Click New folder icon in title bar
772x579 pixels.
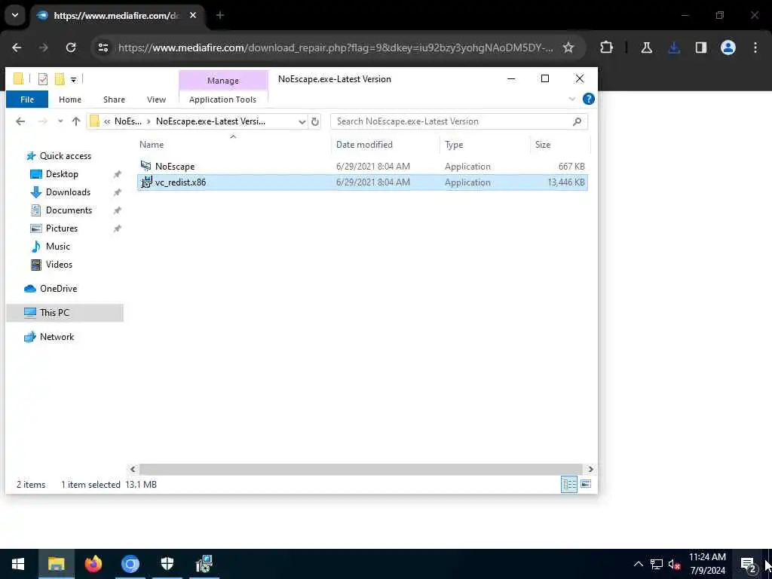[x=60, y=78]
